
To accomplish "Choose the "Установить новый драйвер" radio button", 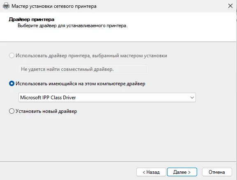I will (12, 111).
